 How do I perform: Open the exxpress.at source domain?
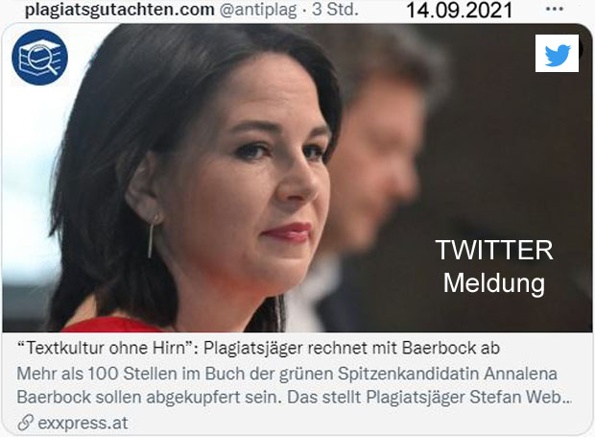click(83, 423)
